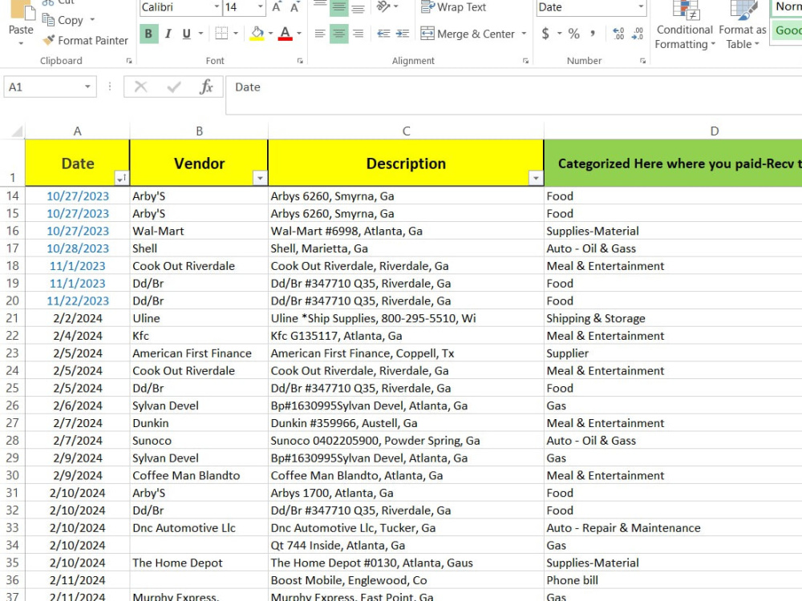
Task: Apply Comma Style format
Action: [x=593, y=34]
